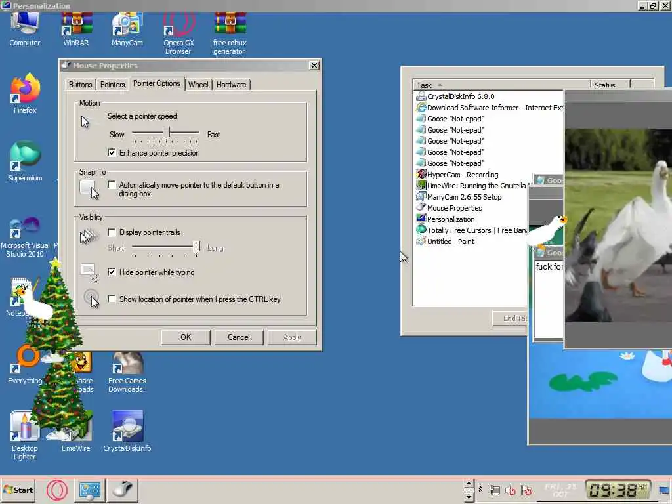The height and width of the screenshot is (504, 672).
Task: Click the Opera icon in the taskbar
Action: [x=57, y=490]
